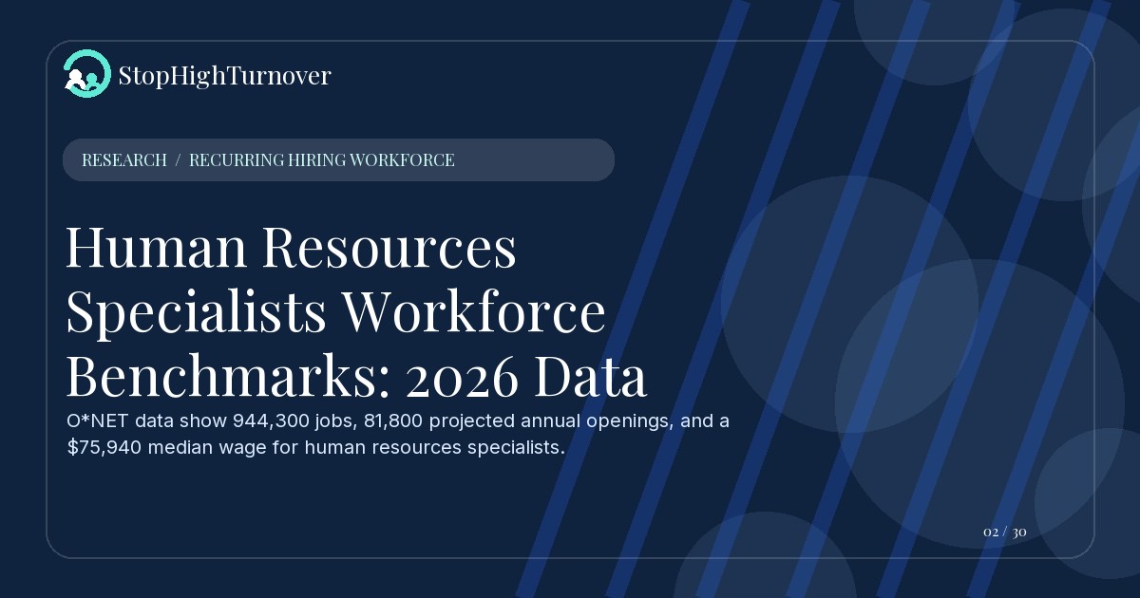Click the headline Human Resources Specialists Workforce Benchmarks
1140x598 pixels.
click(x=356, y=312)
